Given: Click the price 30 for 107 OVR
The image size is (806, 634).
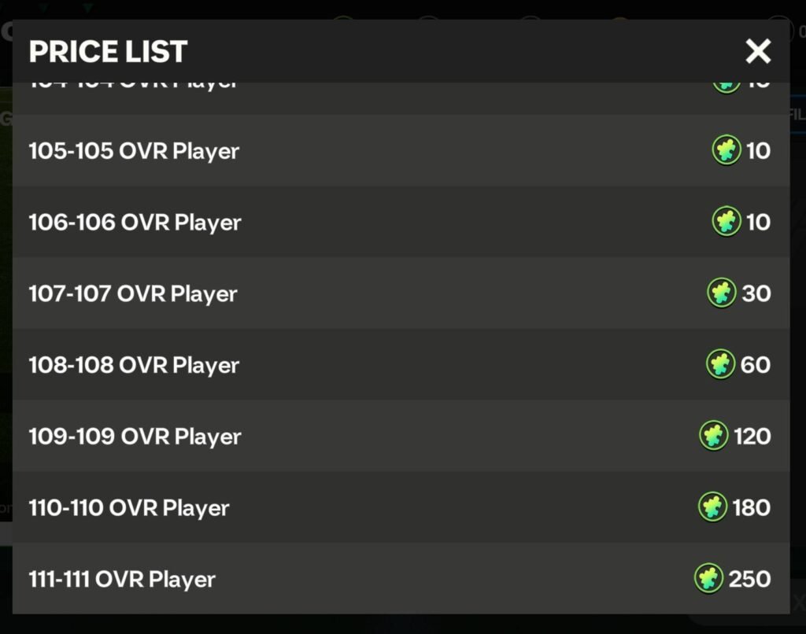Looking at the screenshot, I should coord(756,294).
